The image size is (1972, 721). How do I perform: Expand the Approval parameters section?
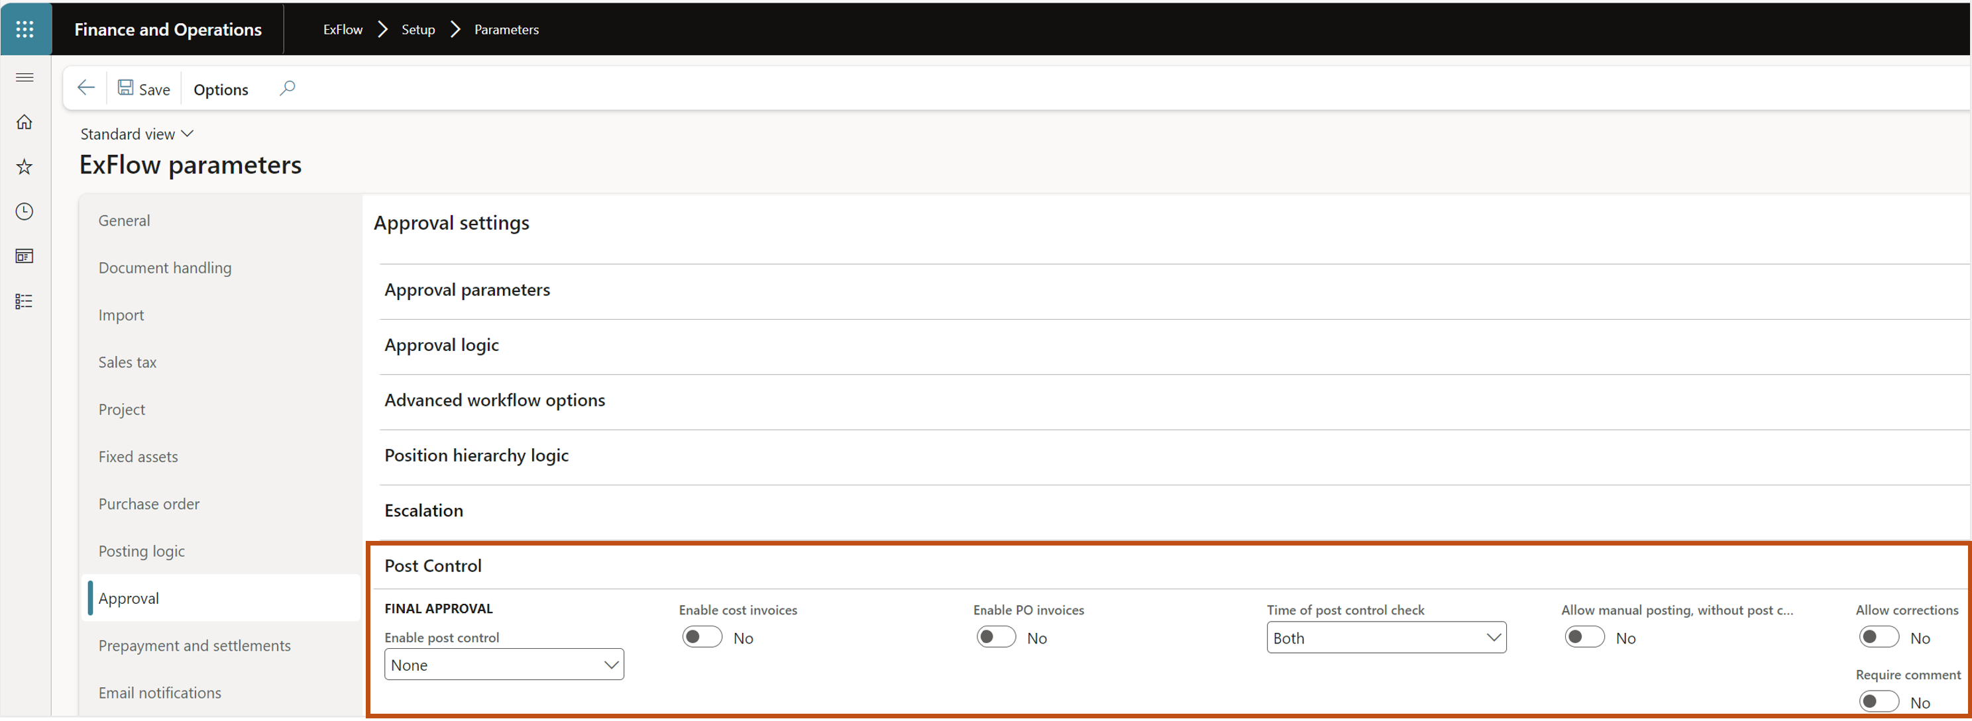point(1174,291)
